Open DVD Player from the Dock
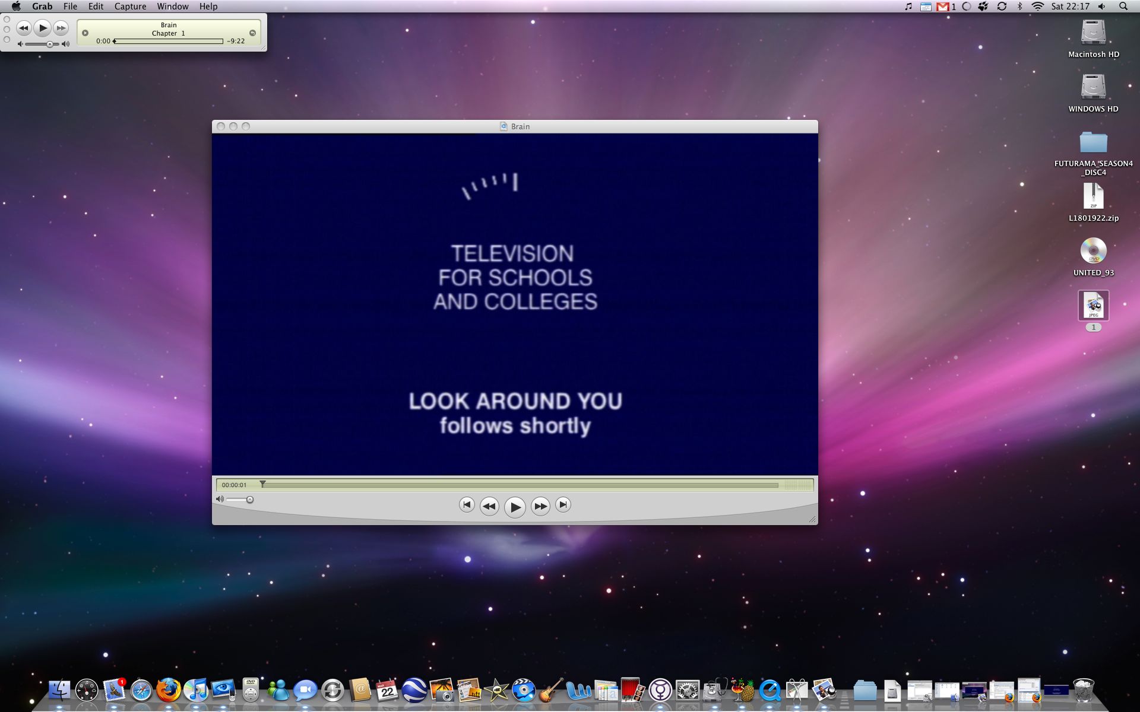This screenshot has height=712, width=1140. [x=251, y=690]
